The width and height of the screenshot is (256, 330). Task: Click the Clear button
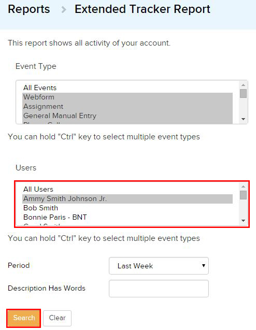(x=57, y=318)
